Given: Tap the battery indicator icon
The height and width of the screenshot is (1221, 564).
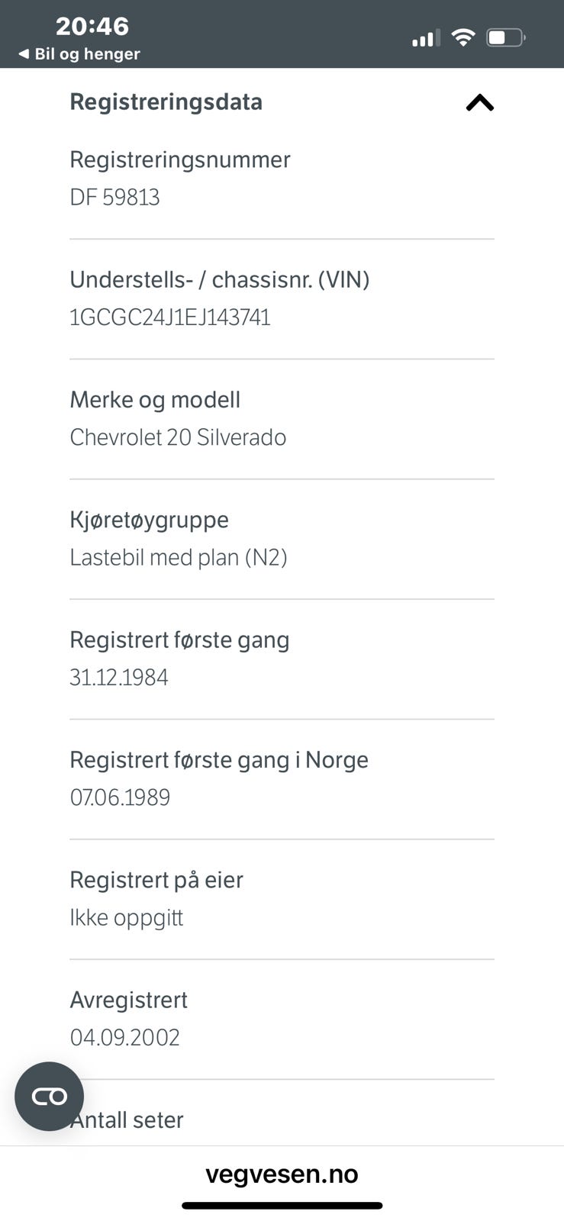Looking at the screenshot, I should [x=505, y=37].
